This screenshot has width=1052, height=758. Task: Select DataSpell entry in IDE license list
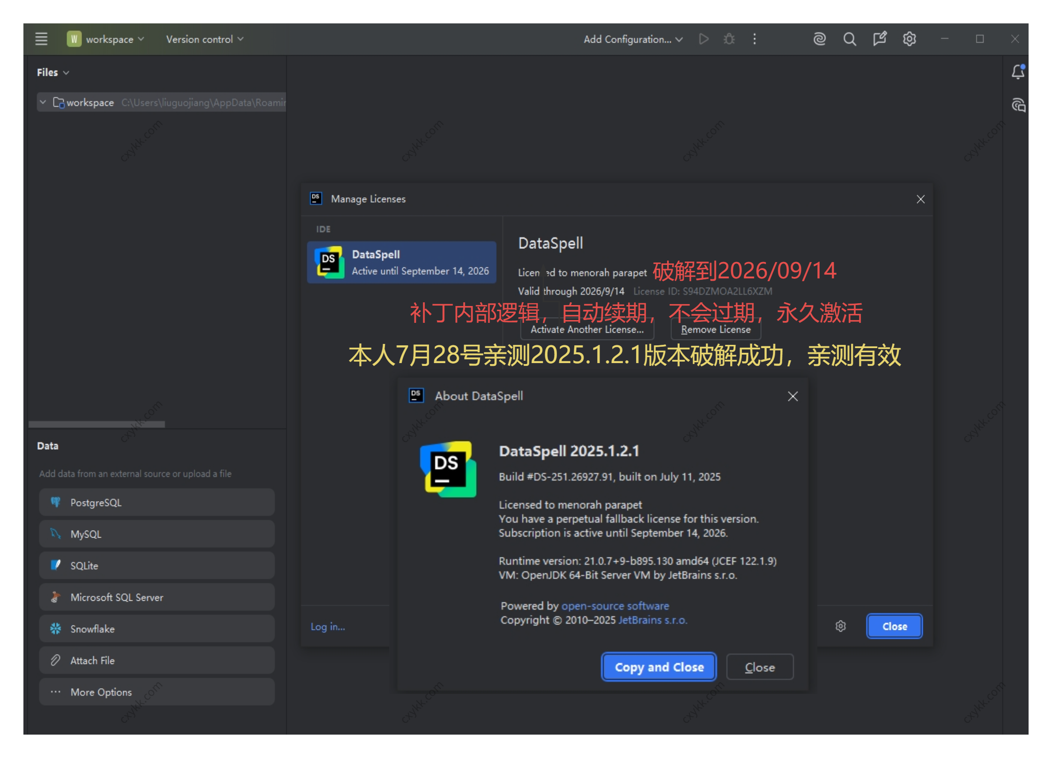pyautogui.click(x=401, y=262)
